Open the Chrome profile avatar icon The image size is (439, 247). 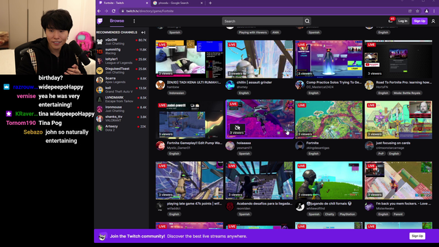click(427, 11)
